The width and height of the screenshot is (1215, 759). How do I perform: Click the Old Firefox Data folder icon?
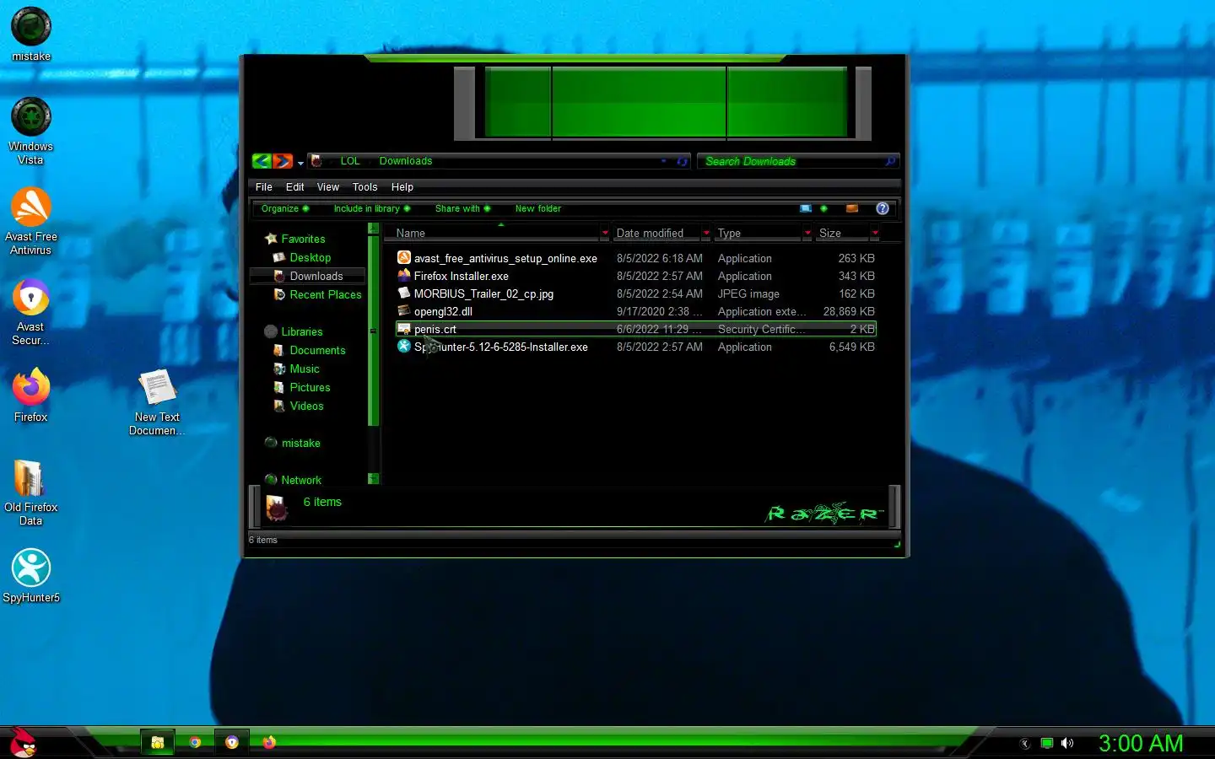click(x=31, y=492)
